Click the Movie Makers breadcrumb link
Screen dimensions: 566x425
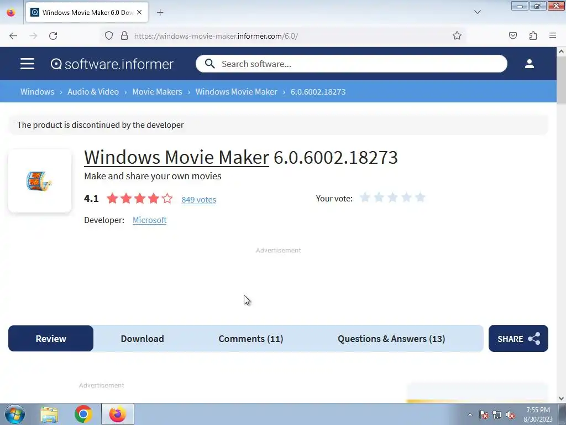coord(157,91)
